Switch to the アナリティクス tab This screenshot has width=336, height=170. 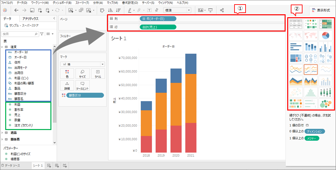tap(30, 19)
